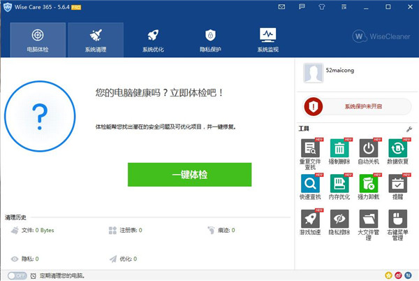The image size is (419, 281).
Task: Open the 隐私擦除 tool
Action: tap(339, 222)
